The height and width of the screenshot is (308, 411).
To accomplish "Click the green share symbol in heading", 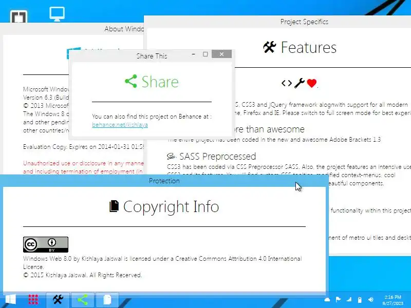I will tap(131, 81).
